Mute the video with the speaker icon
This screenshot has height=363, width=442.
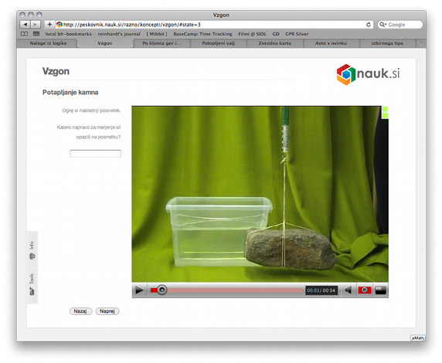click(x=348, y=290)
